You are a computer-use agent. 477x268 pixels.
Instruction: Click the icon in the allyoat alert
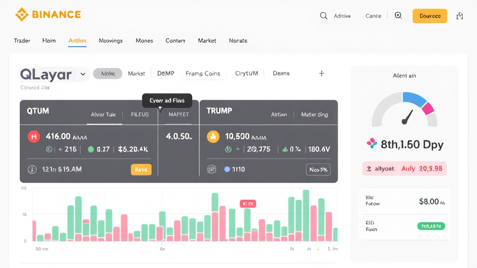(369, 168)
